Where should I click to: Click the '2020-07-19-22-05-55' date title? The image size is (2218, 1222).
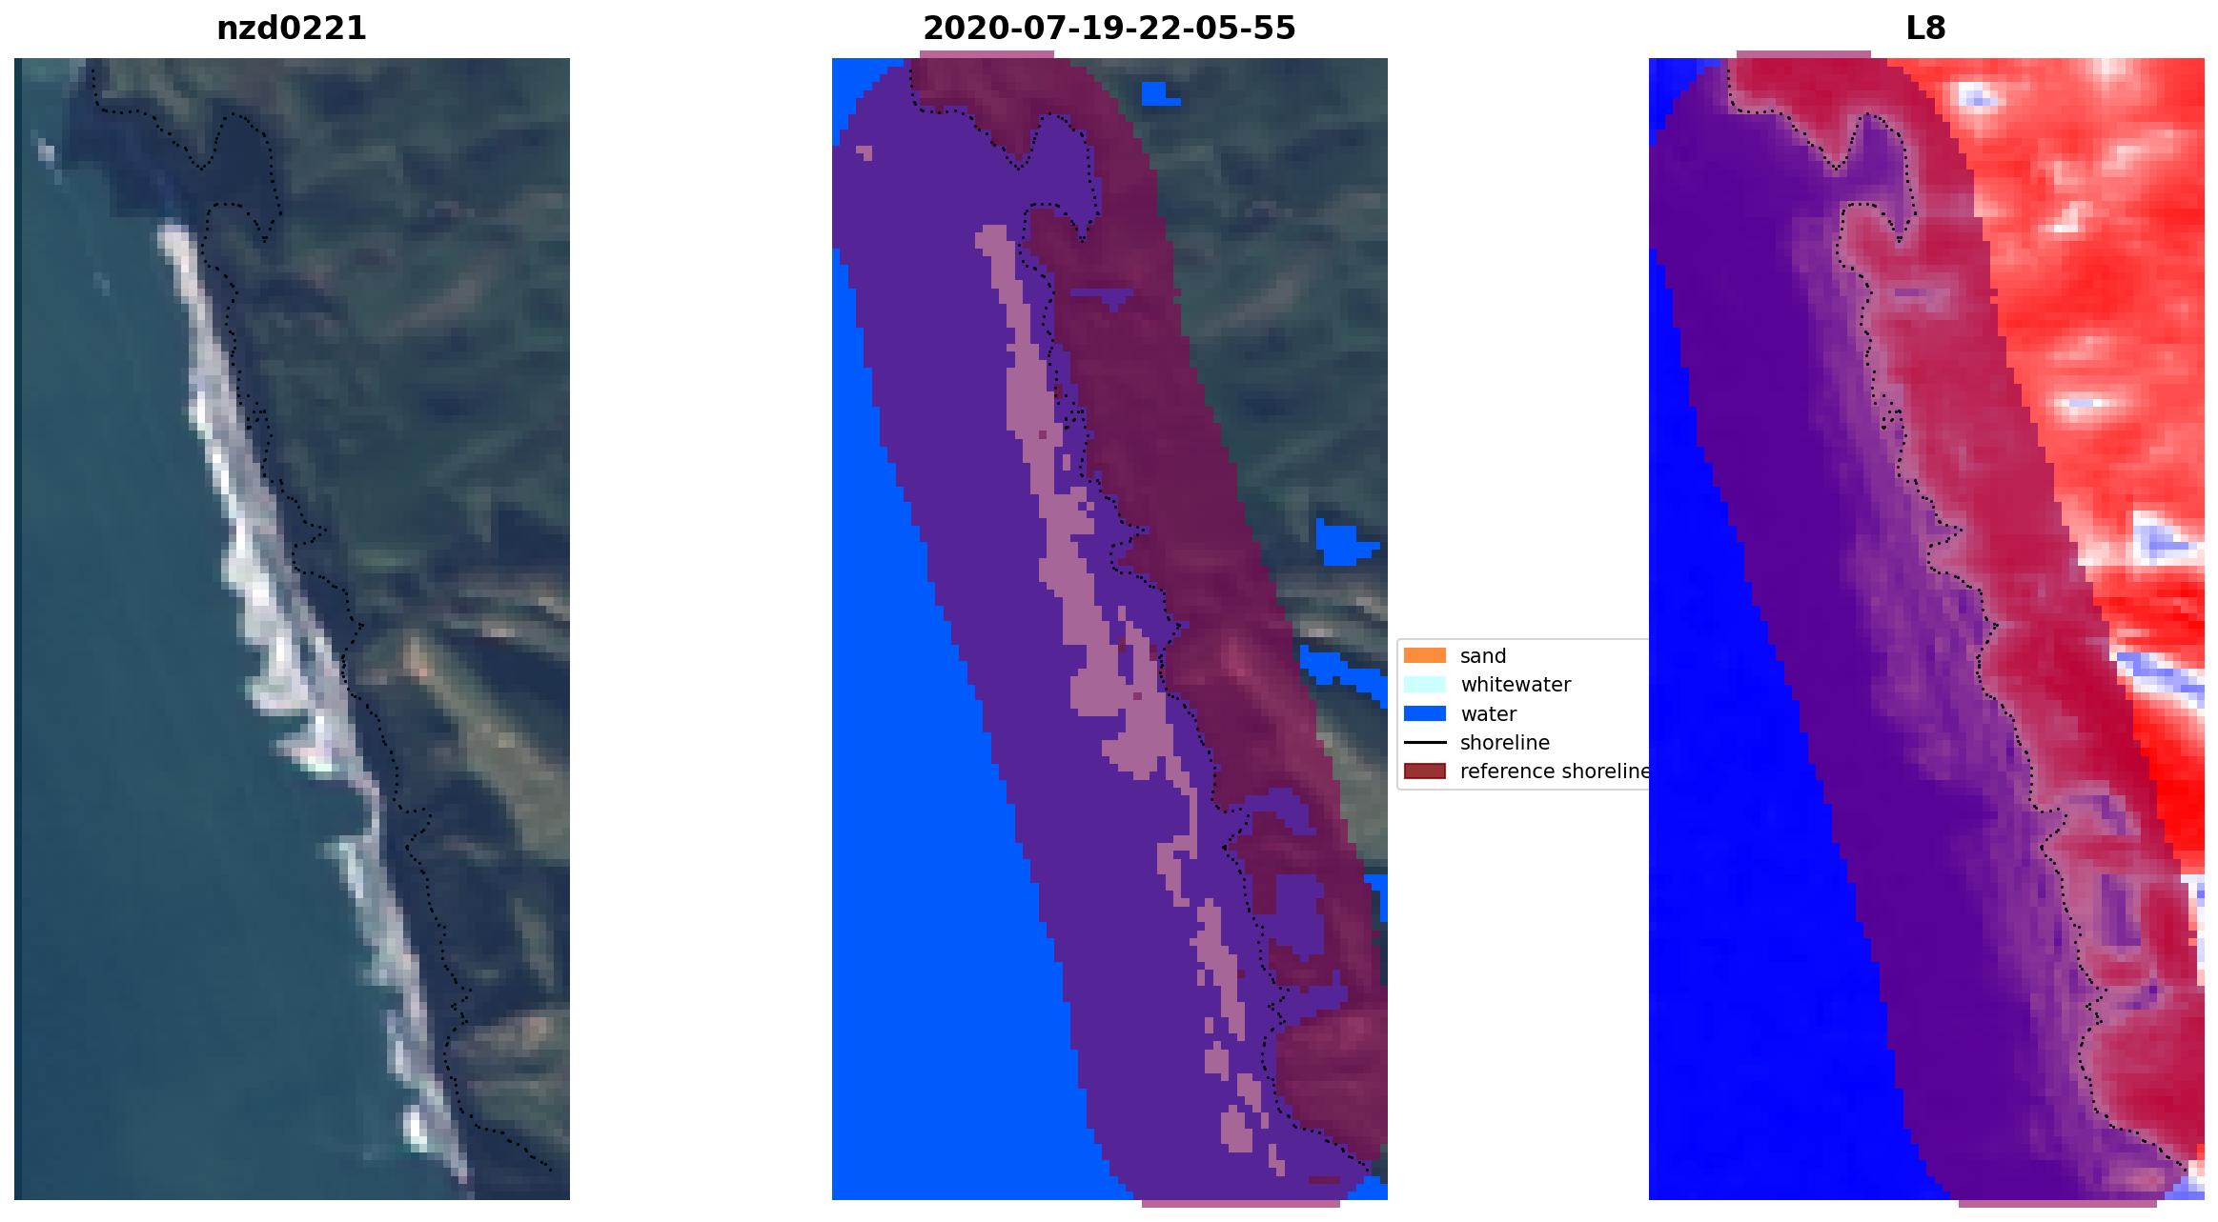pyautogui.click(x=1109, y=29)
